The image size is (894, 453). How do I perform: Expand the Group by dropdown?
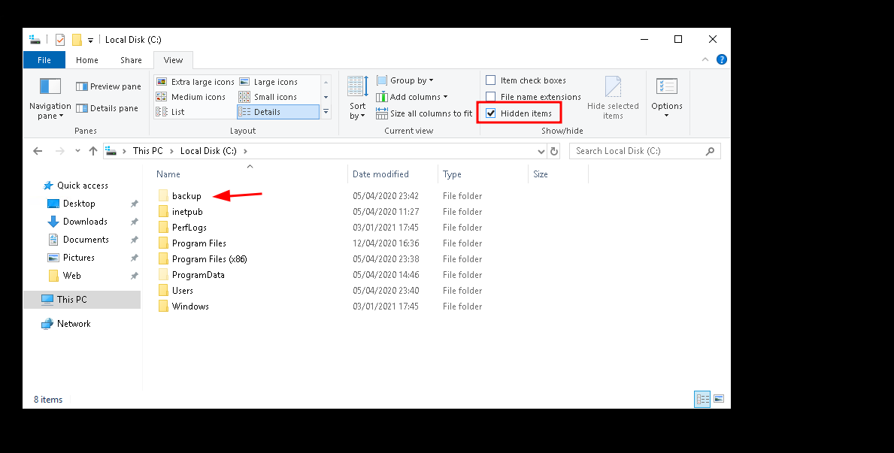(406, 80)
